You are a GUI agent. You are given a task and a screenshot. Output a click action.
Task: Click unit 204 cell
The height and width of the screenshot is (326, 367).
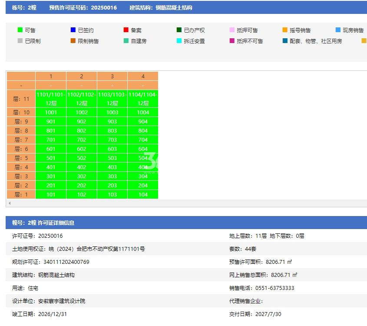pos(143,186)
